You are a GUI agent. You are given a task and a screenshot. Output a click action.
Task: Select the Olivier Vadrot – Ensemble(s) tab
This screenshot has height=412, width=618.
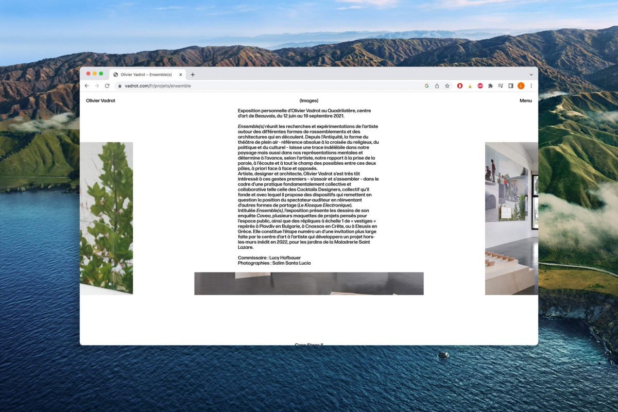(x=148, y=75)
